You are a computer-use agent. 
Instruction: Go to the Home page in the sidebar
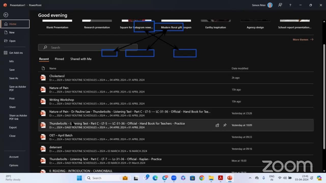15,24
